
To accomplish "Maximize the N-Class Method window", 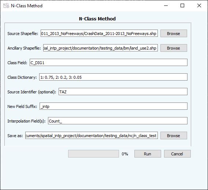I will [x=182, y=5].
